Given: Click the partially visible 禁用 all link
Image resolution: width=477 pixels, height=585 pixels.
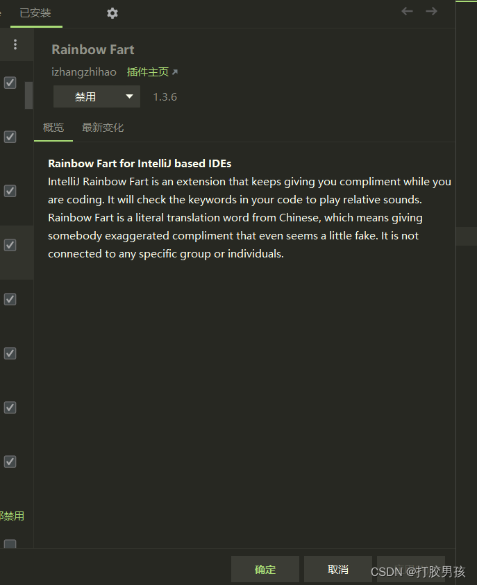Looking at the screenshot, I should 12,516.
